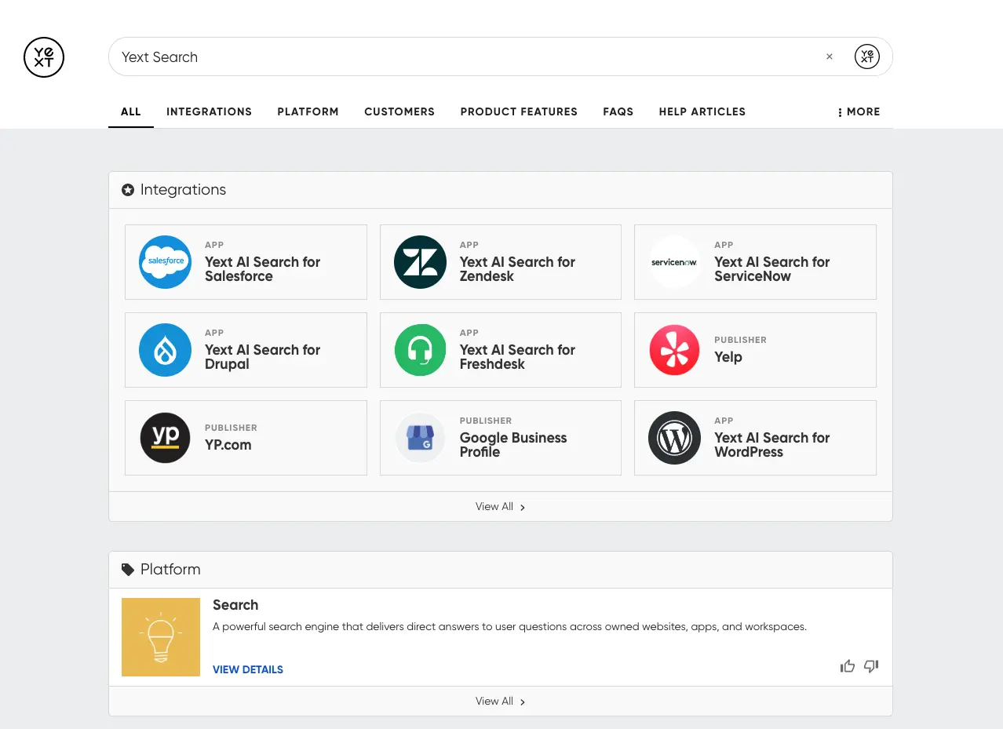1003x729 pixels.
Task: Click the Yext logo in the header
Action: pyautogui.click(x=44, y=57)
